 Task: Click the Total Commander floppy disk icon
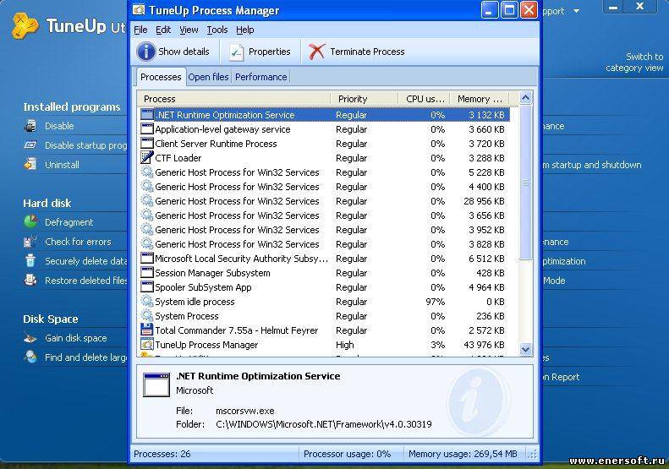tap(147, 330)
